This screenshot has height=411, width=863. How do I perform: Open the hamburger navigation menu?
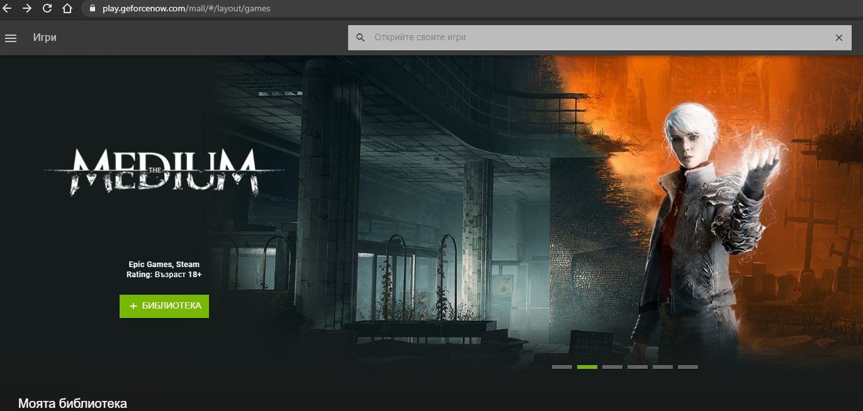(11, 38)
